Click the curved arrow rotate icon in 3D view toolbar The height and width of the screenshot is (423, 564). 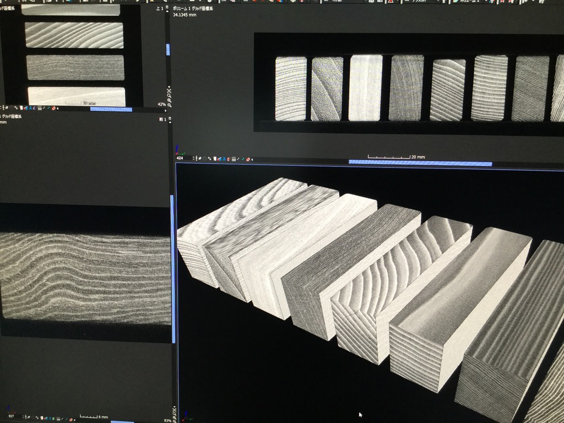point(210,159)
